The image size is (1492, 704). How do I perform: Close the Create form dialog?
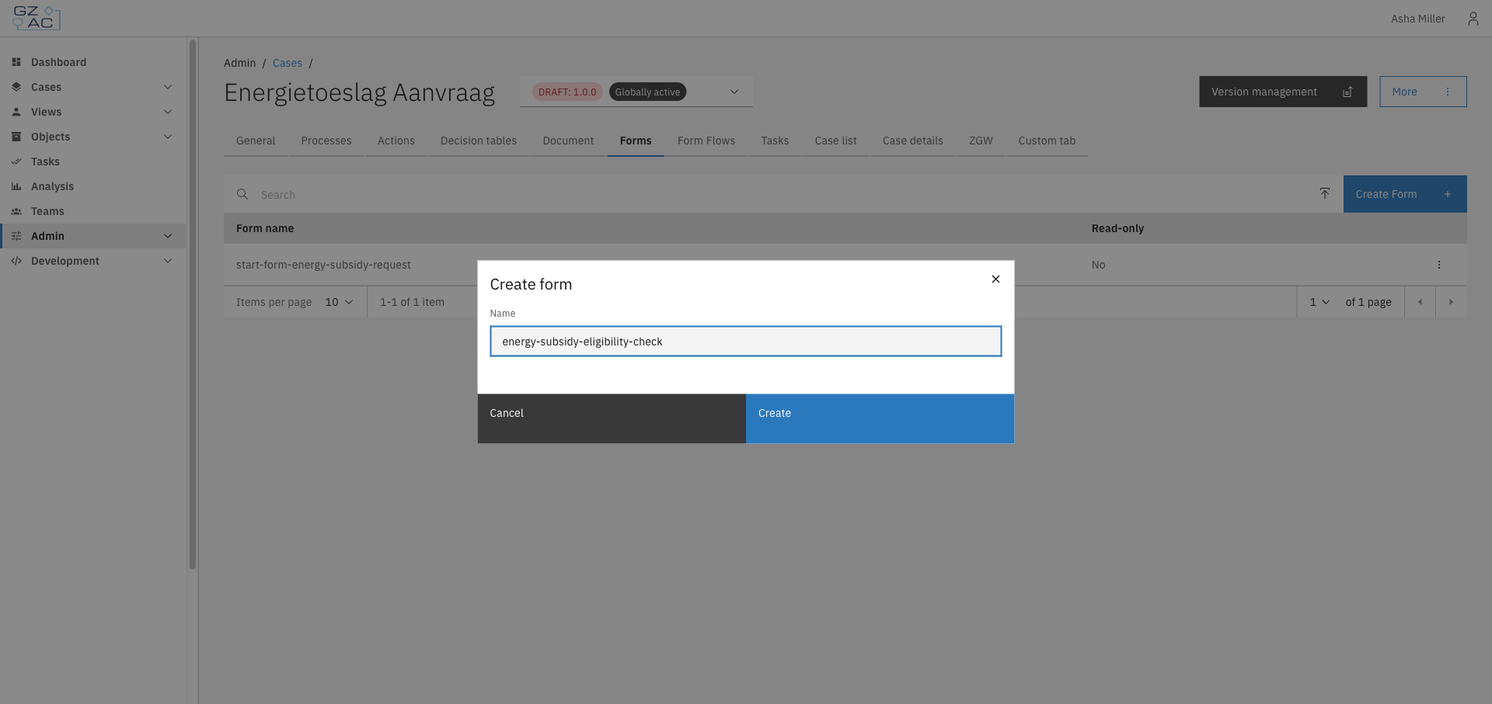coord(995,279)
